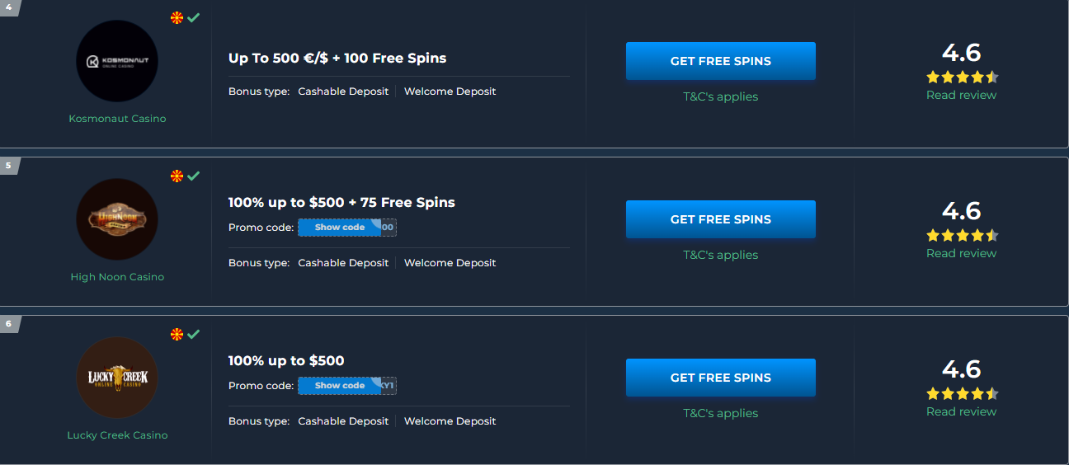Open the High Noon Casino review
The height and width of the screenshot is (465, 1069).
pos(961,253)
